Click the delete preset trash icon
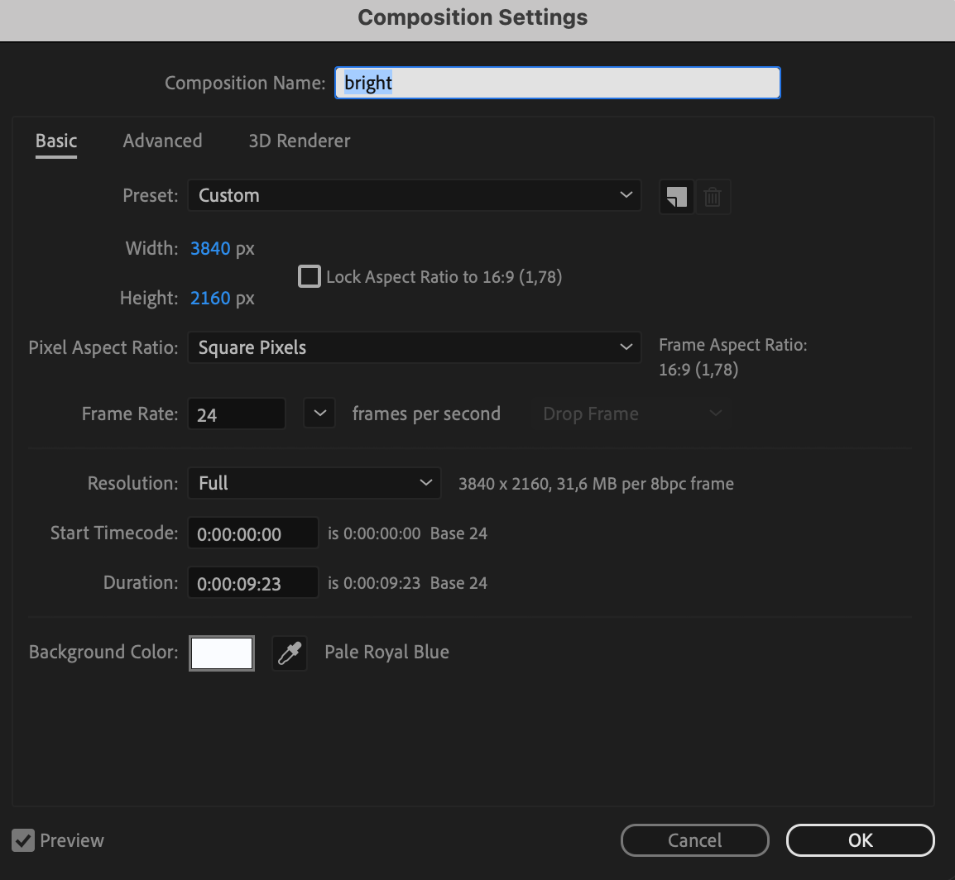Viewport: 955px width, 880px height. 713,198
